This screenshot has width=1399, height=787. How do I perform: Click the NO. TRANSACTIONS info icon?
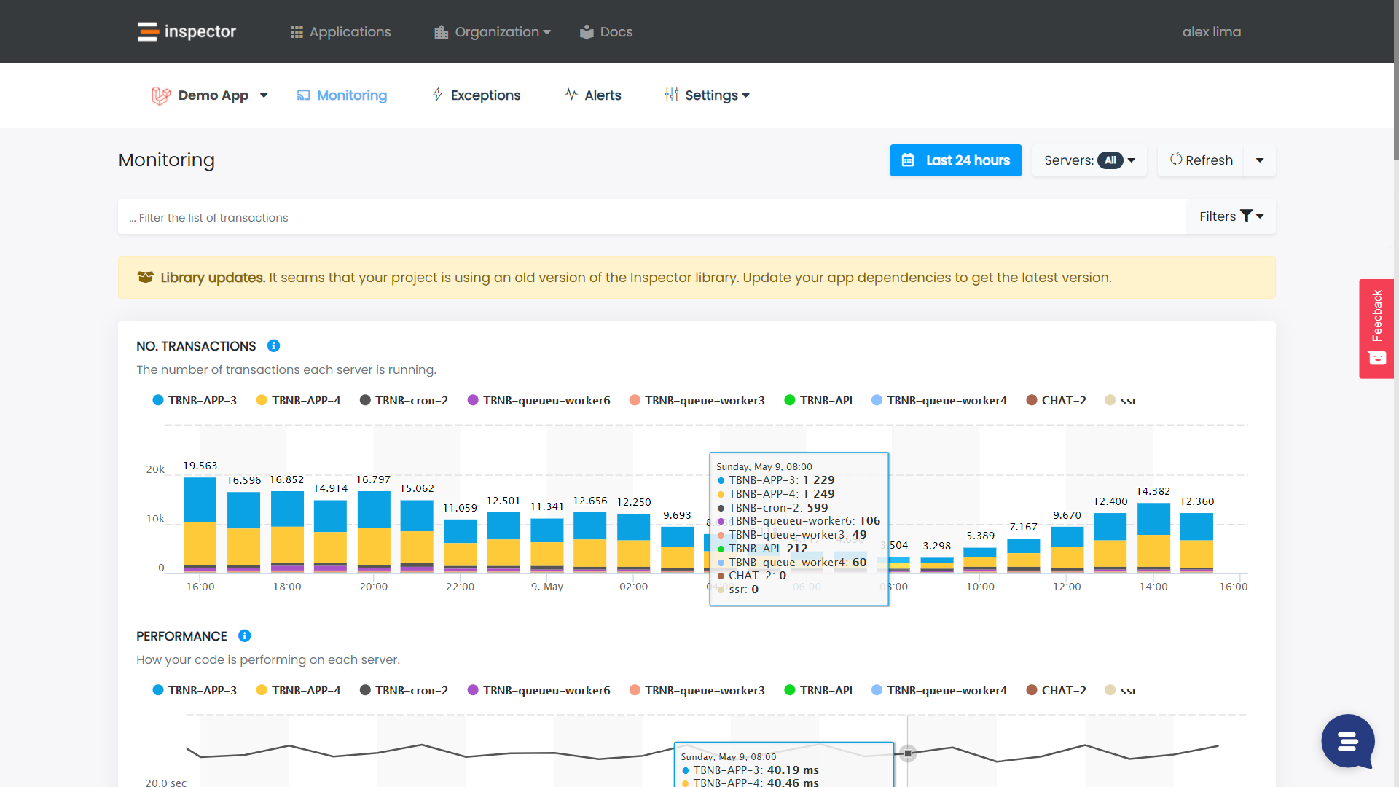(x=274, y=345)
